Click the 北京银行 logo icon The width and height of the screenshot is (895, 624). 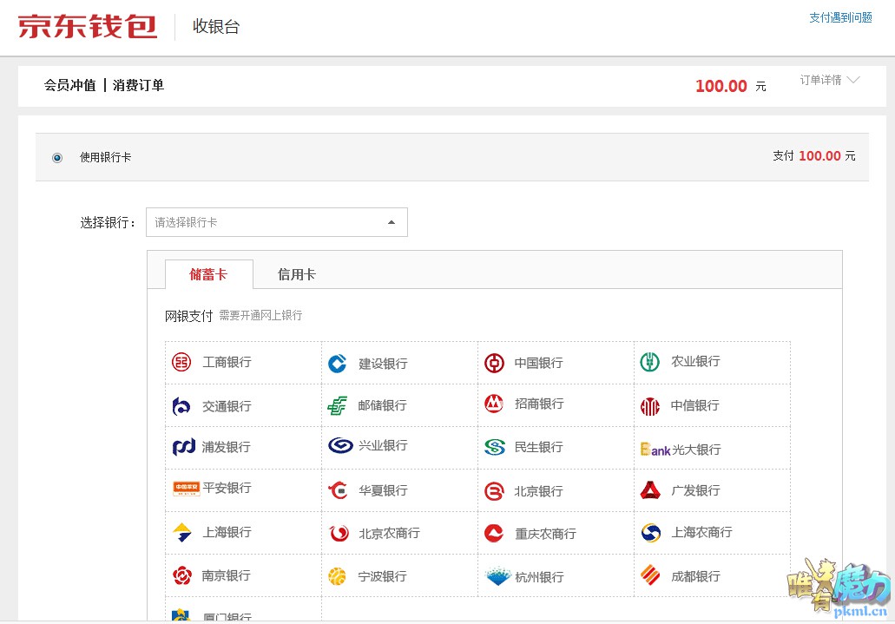[494, 491]
